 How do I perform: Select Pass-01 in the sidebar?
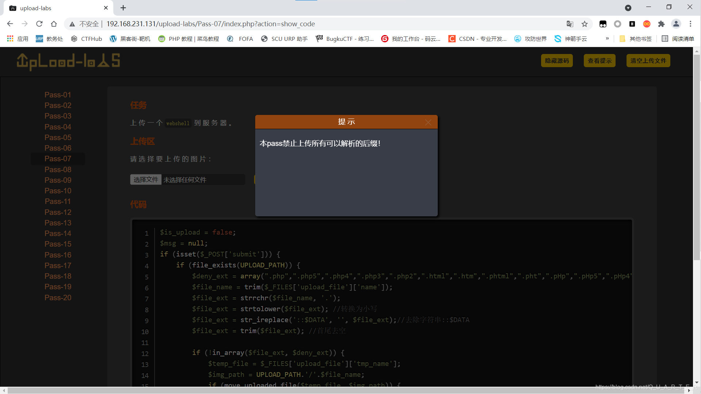click(x=58, y=95)
